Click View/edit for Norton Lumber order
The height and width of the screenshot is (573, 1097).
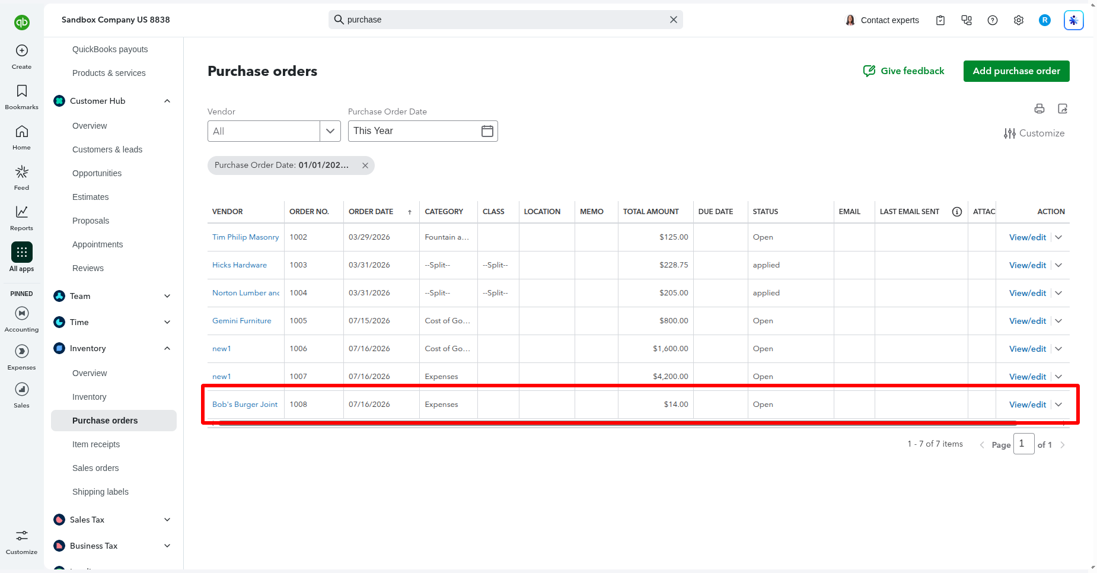[x=1028, y=293]
